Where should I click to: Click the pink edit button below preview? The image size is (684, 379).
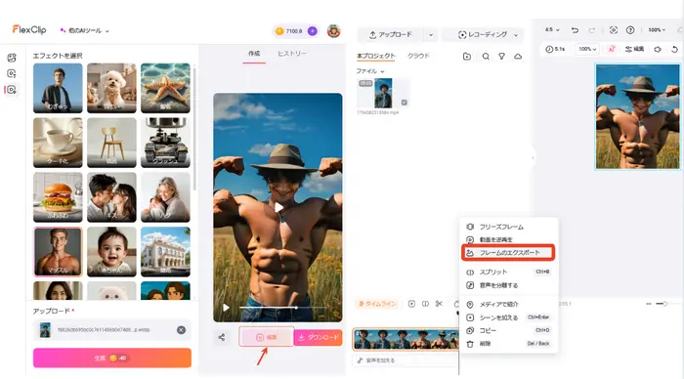pos(266,337)
